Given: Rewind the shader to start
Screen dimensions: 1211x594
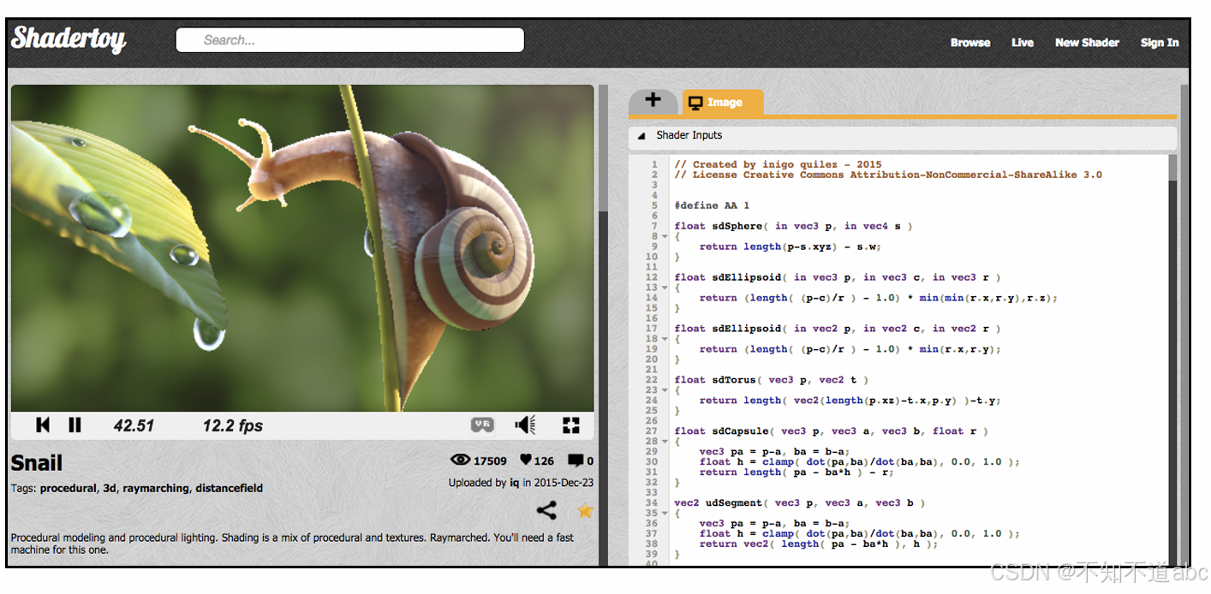Looking at the screenshot, I should coord(43,425).
